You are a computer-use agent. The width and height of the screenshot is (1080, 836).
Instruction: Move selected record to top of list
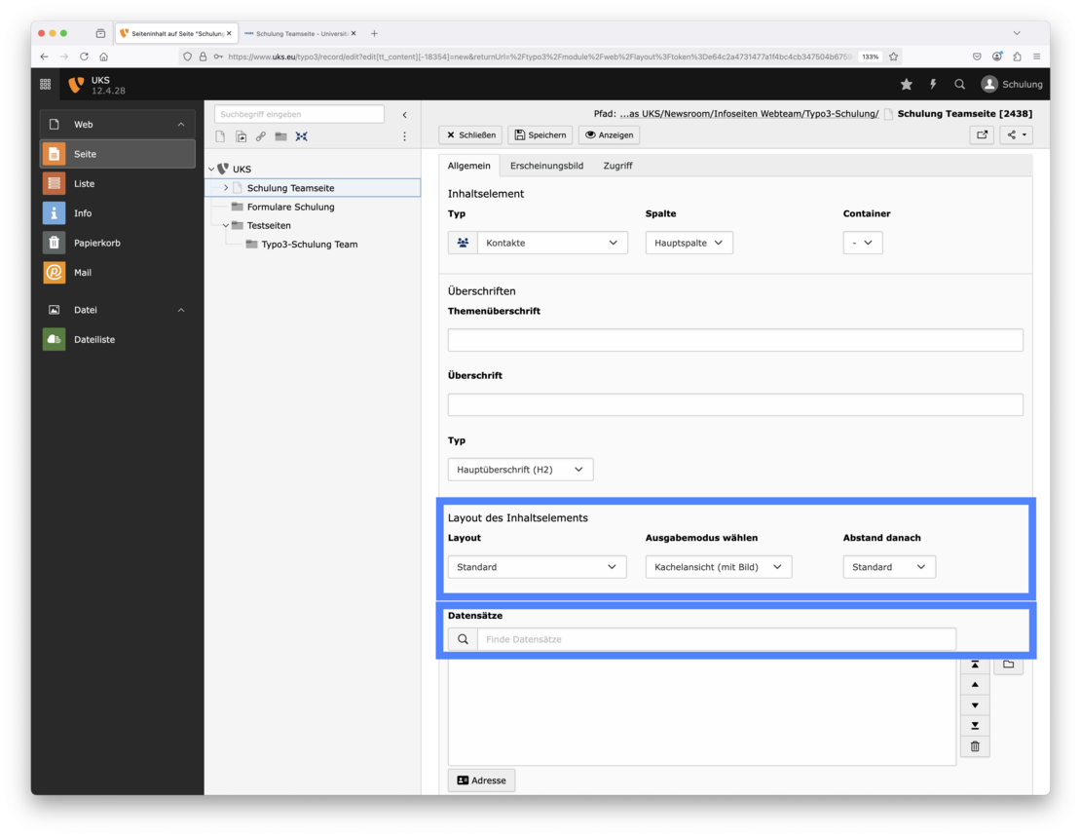975,665
